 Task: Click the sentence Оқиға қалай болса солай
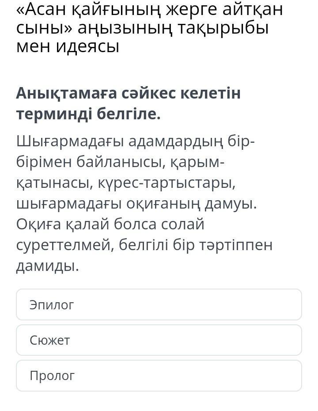tap(110, 224)
